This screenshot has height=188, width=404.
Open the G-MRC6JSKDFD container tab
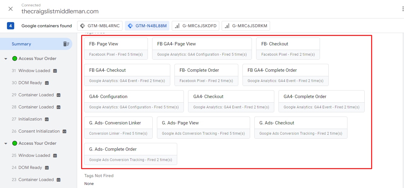pyautogui.click(x=195, y=26)
